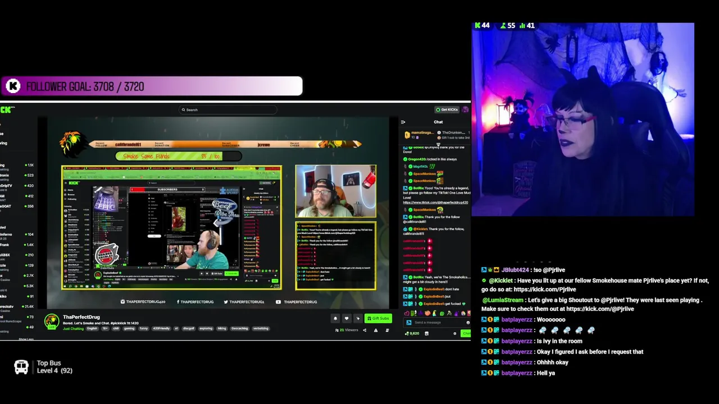Click the JBlubt424 username in chat overlay

pyautogui.click(x=515, y=270)
